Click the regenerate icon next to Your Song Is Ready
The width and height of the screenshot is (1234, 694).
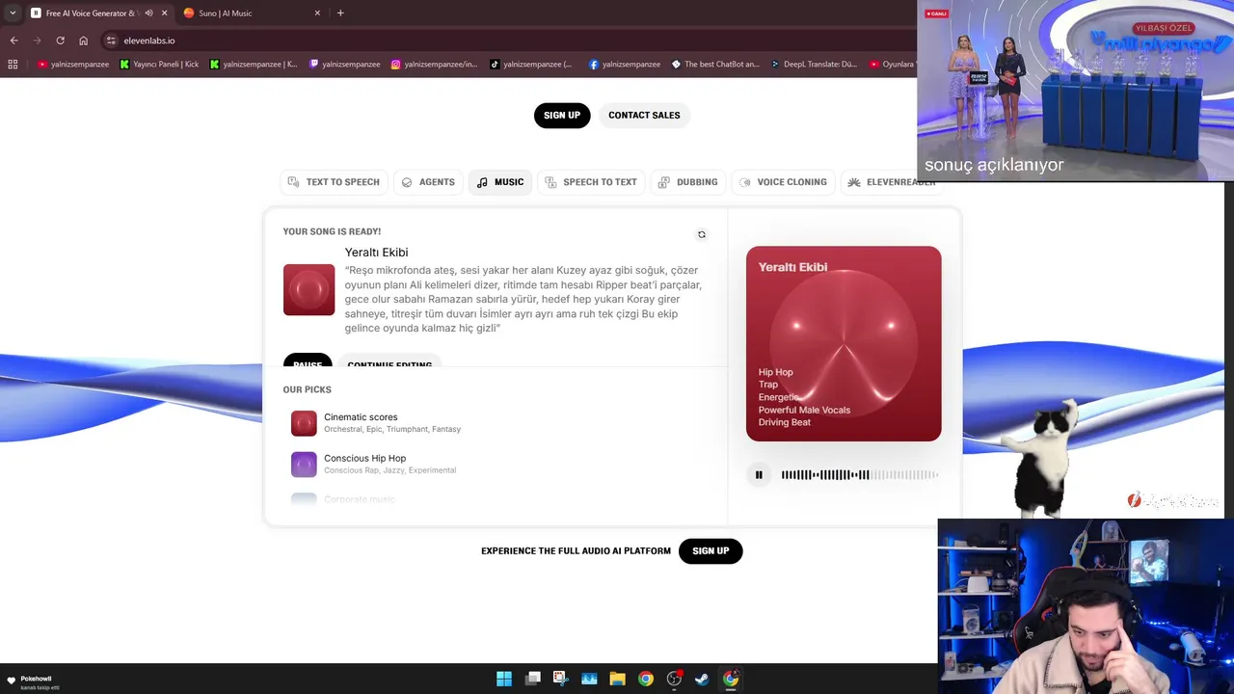[x=702, y=234]
